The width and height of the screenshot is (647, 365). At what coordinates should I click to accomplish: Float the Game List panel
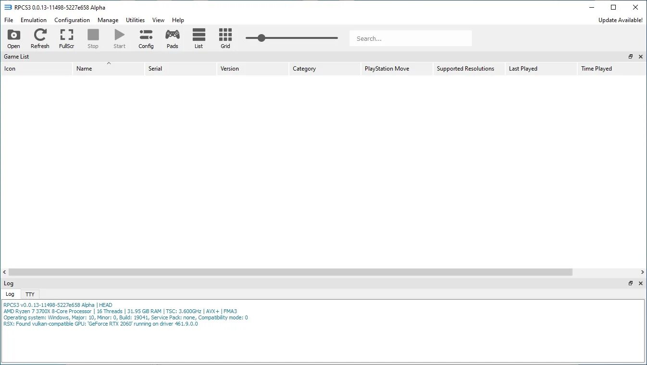pos(631,57)
